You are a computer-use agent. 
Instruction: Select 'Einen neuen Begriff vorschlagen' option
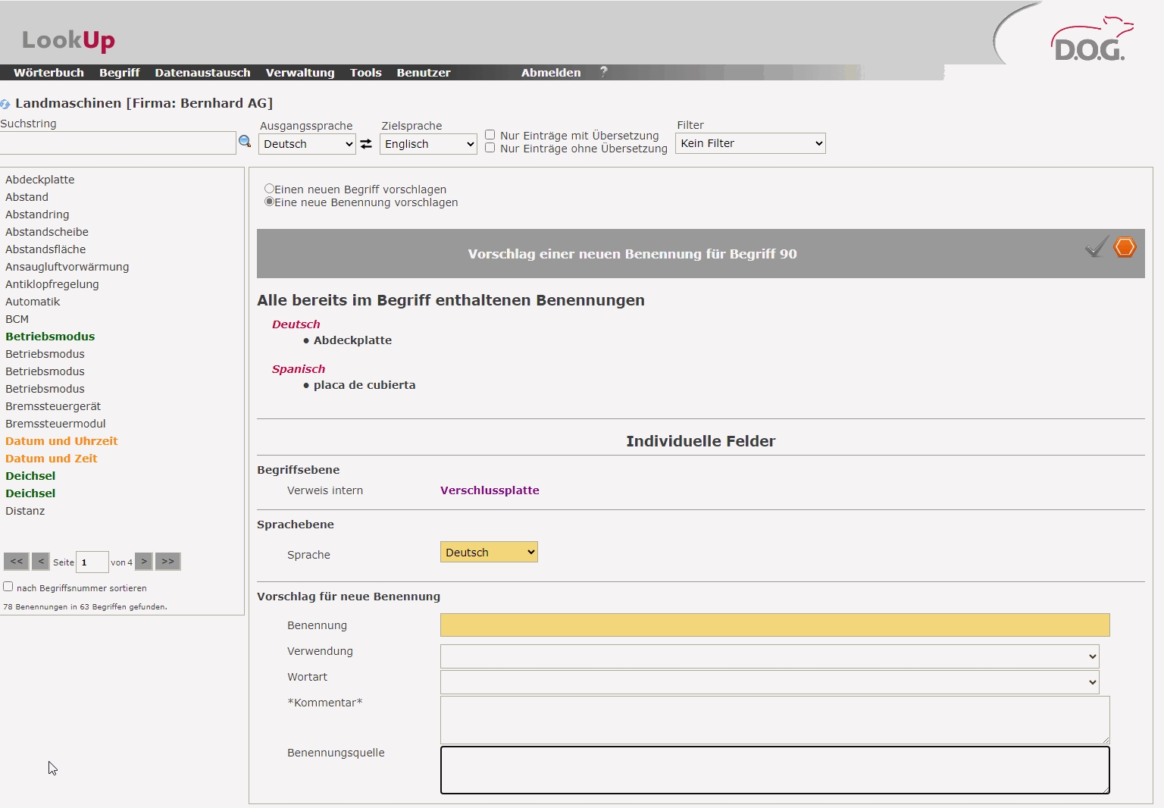point(269,189)
